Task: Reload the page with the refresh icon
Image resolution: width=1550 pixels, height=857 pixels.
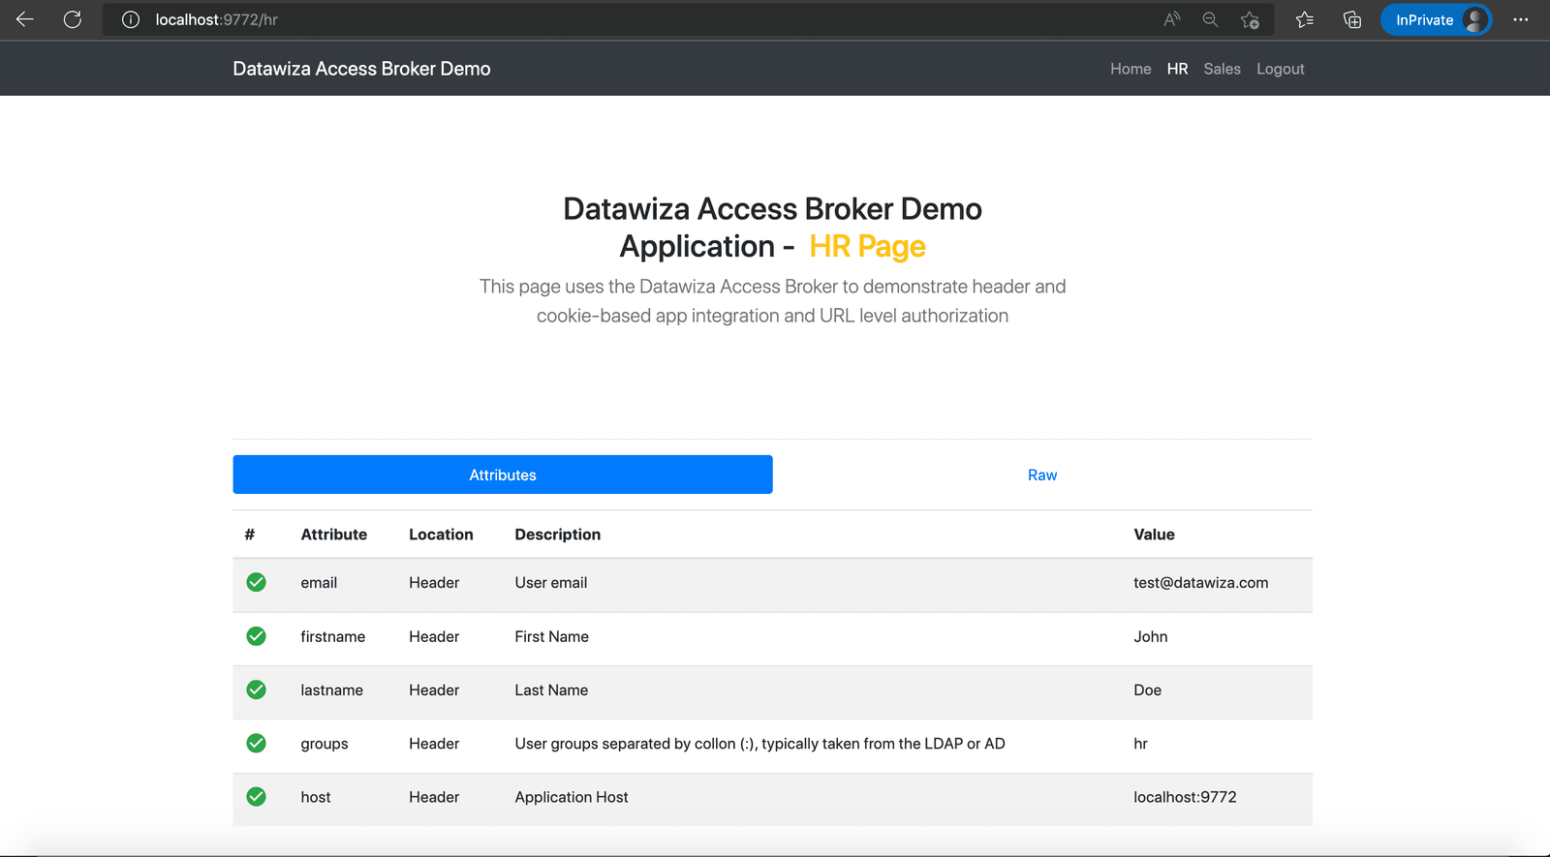Action: [73, 19]
